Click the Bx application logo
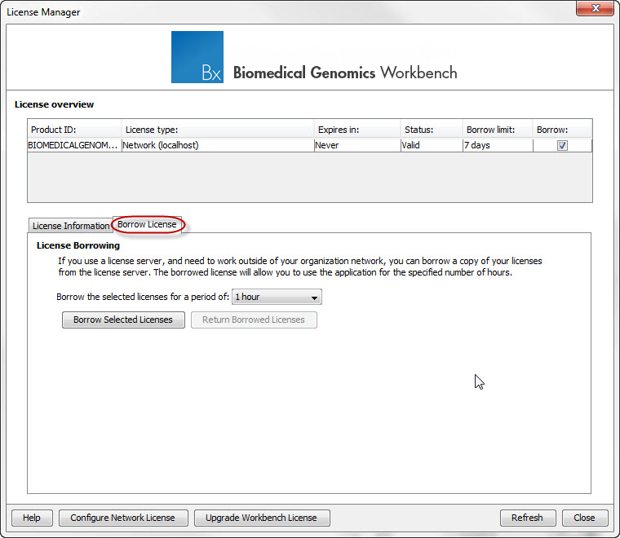This screenshot has width=620, height=538. pyautogui.click(x=197, y=57)
